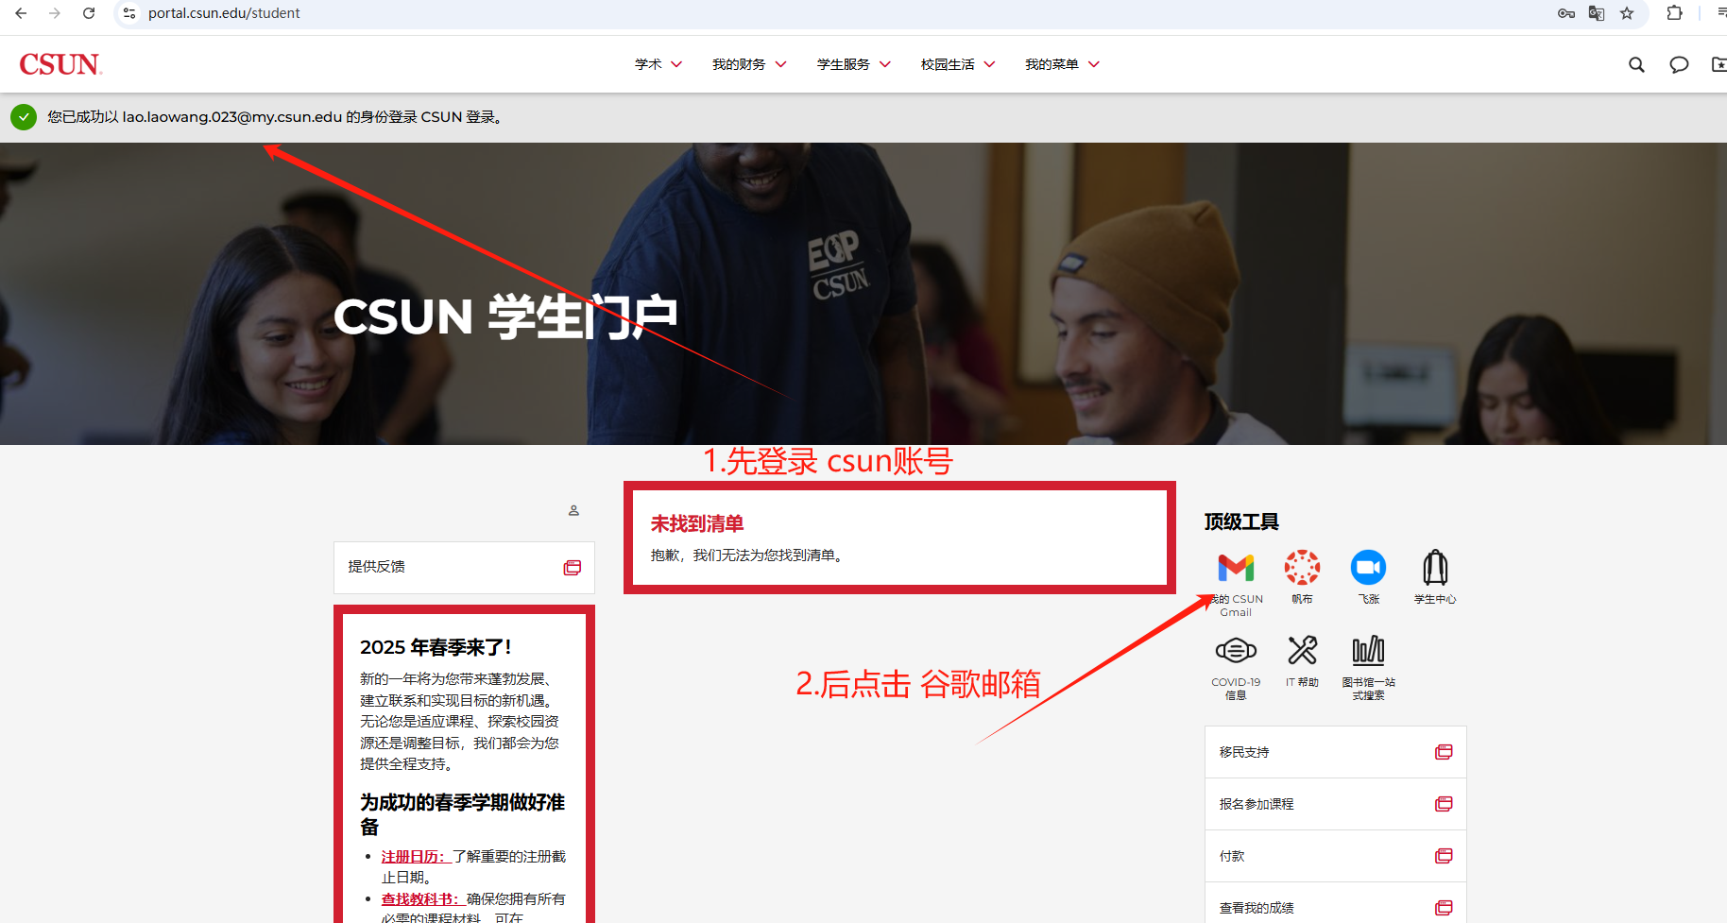Click the 提供反馈 feedback button
This screenshot has width=1727, height=923.
[464, 567]
